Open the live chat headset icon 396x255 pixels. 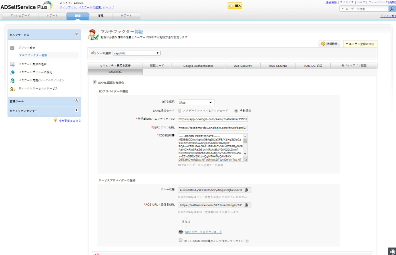point(392,251)
